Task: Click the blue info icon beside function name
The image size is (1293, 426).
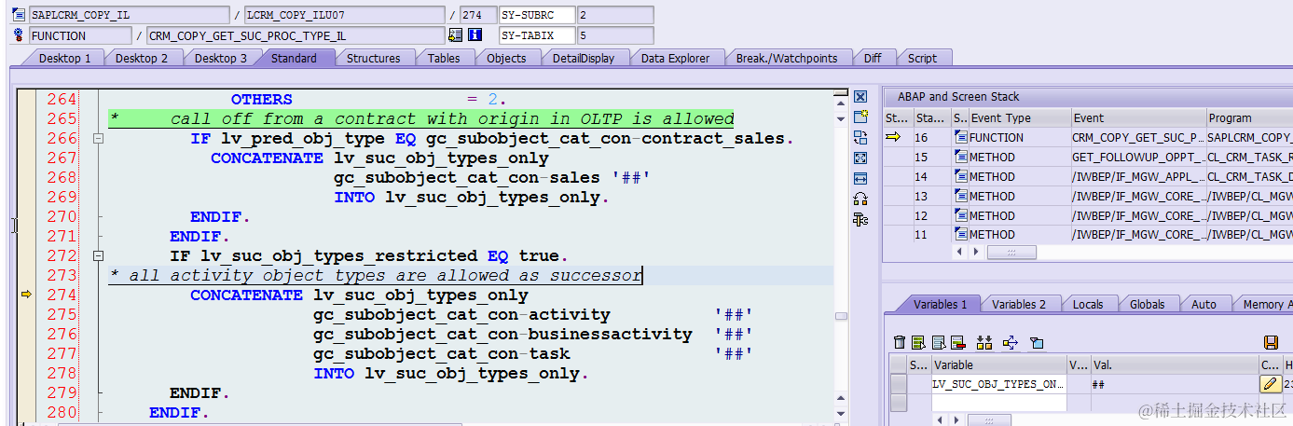Action: 475,35
